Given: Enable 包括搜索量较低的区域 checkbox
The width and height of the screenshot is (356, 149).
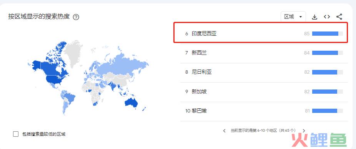Looking at the screenshot, I should 16,134.
